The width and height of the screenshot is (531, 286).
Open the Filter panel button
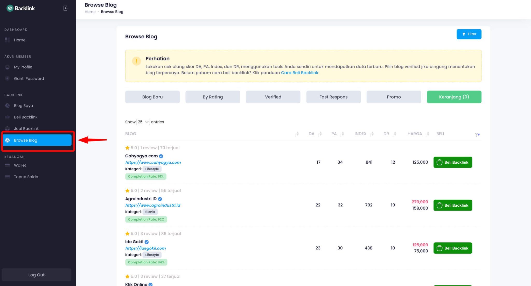(469, 34)
